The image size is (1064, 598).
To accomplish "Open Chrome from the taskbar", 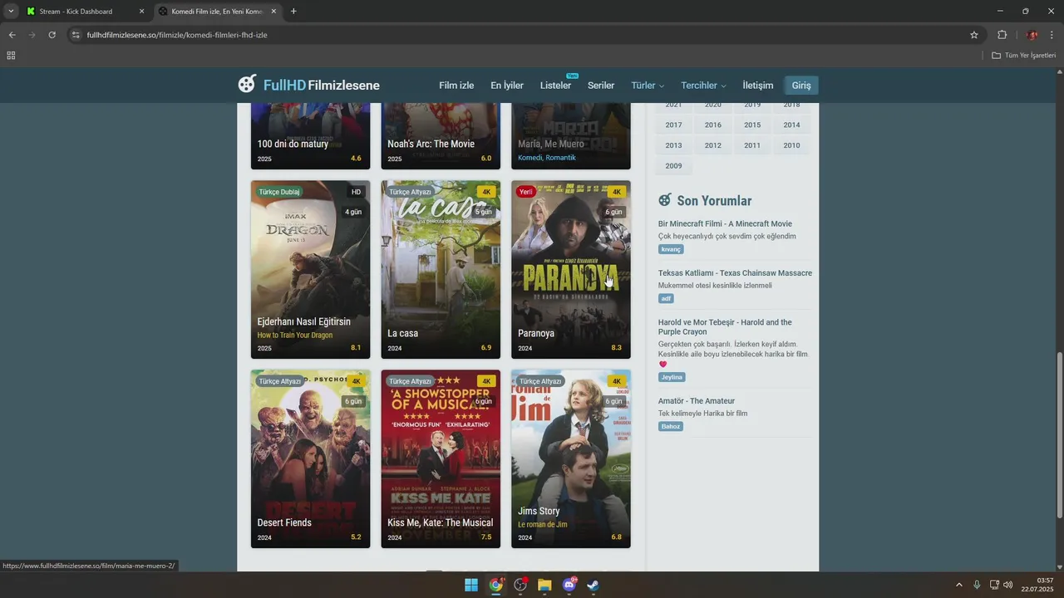I will tap(496, 585).
